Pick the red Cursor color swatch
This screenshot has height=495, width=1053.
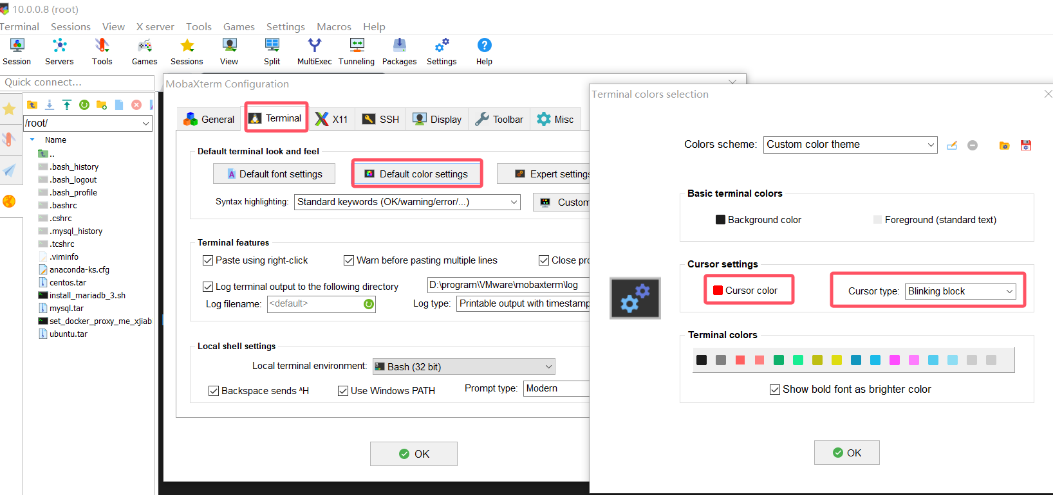[x=718, y=291]
